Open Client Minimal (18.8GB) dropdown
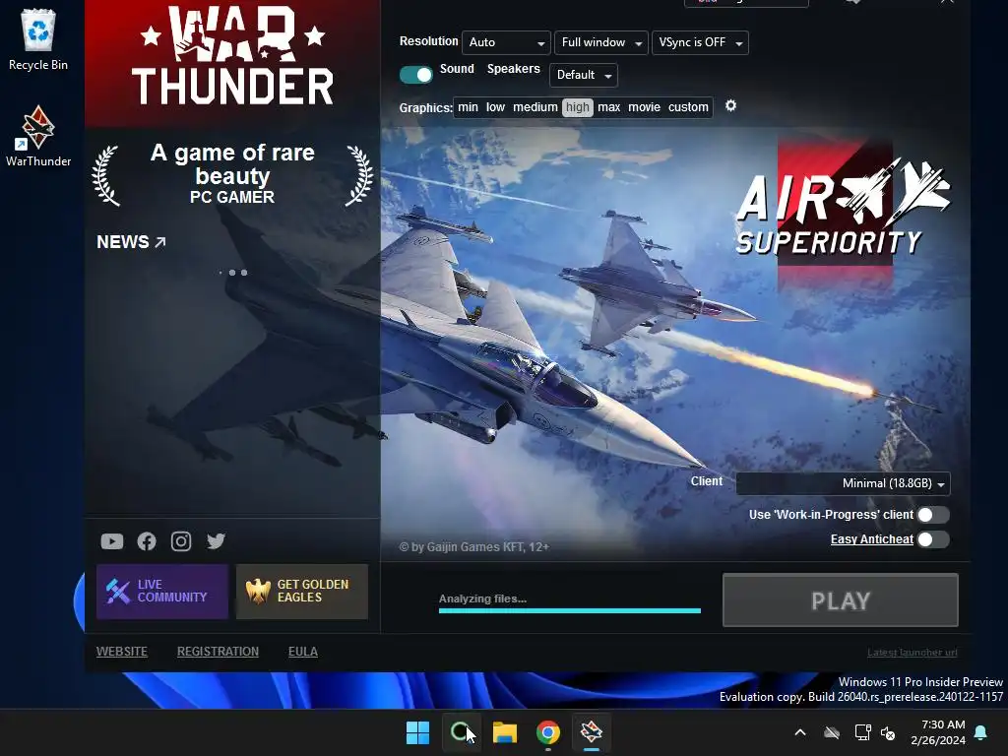The height and width of the screenshot is (756, 1008). point(843,483)
